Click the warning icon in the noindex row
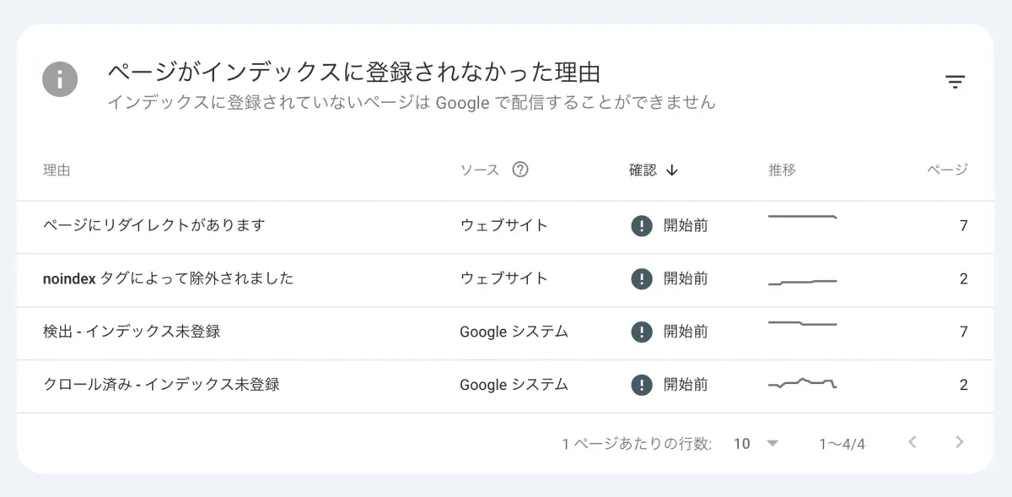Viewport: 1012px width, 497px height. [642, 279]
